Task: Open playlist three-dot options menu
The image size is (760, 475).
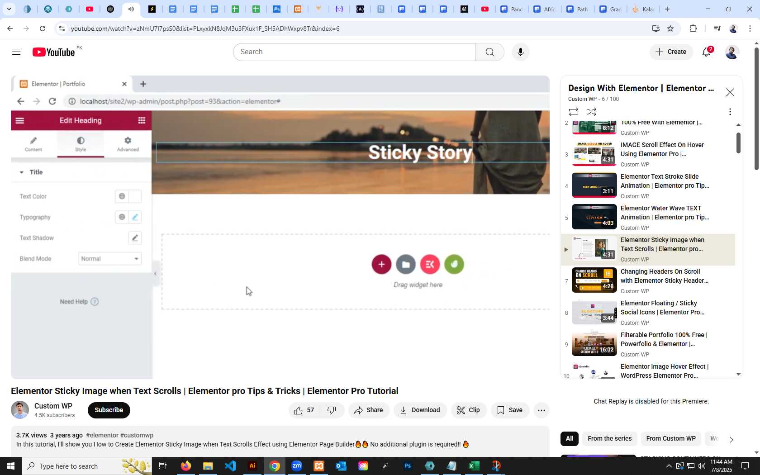Action: [730, 112]
